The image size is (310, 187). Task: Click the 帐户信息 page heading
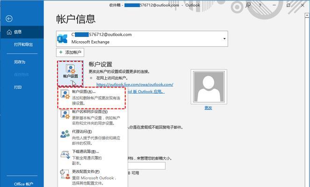point(76,19)
